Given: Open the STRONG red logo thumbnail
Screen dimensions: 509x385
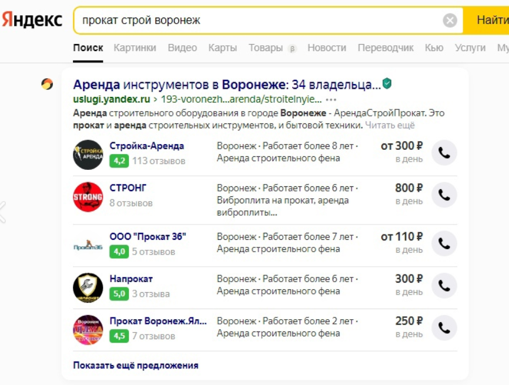Looking at the screenshot, I should pyautogui.click(x=88, y=197).
